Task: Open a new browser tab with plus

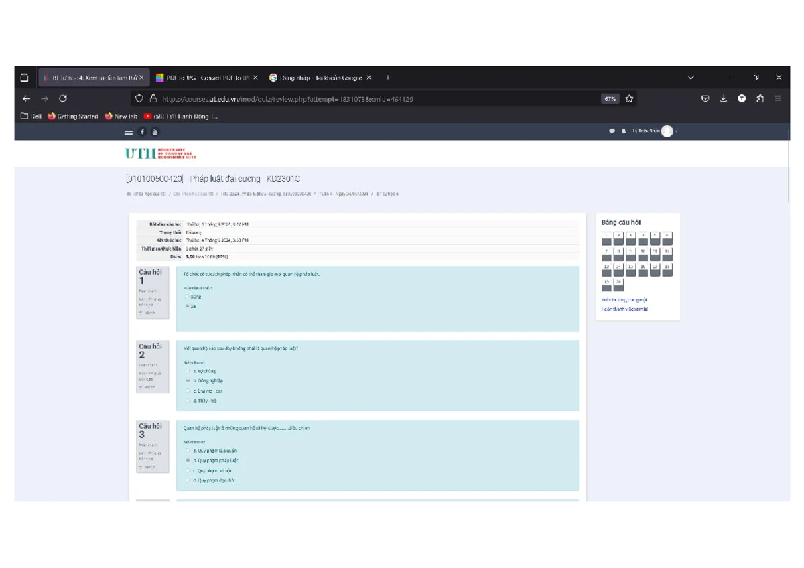Action: 388,78
